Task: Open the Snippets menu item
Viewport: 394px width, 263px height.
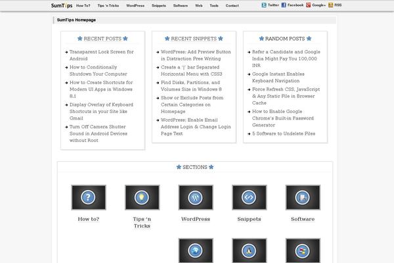Action: [159, 5]
